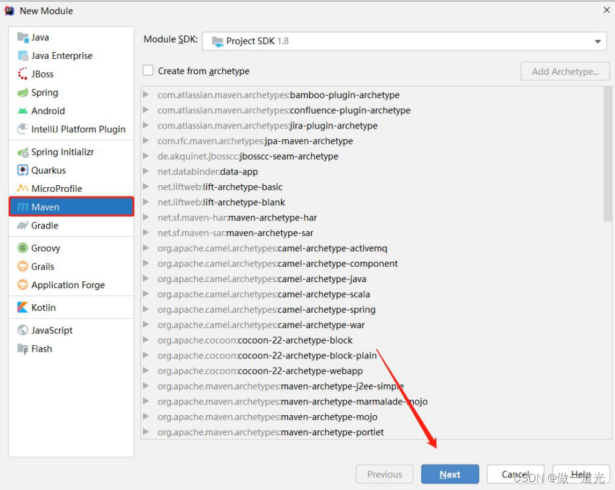The width and height of the screenshot is (615, 490).
Task: Choose the Grails icon
Action: 23,266
